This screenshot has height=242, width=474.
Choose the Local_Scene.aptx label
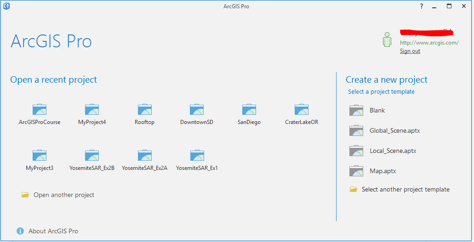click(393, 151)
